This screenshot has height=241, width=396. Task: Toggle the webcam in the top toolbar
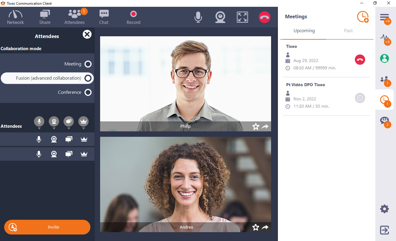tap(220, 17)
